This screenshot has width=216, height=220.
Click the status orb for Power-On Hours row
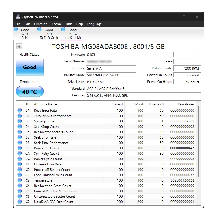20,148
